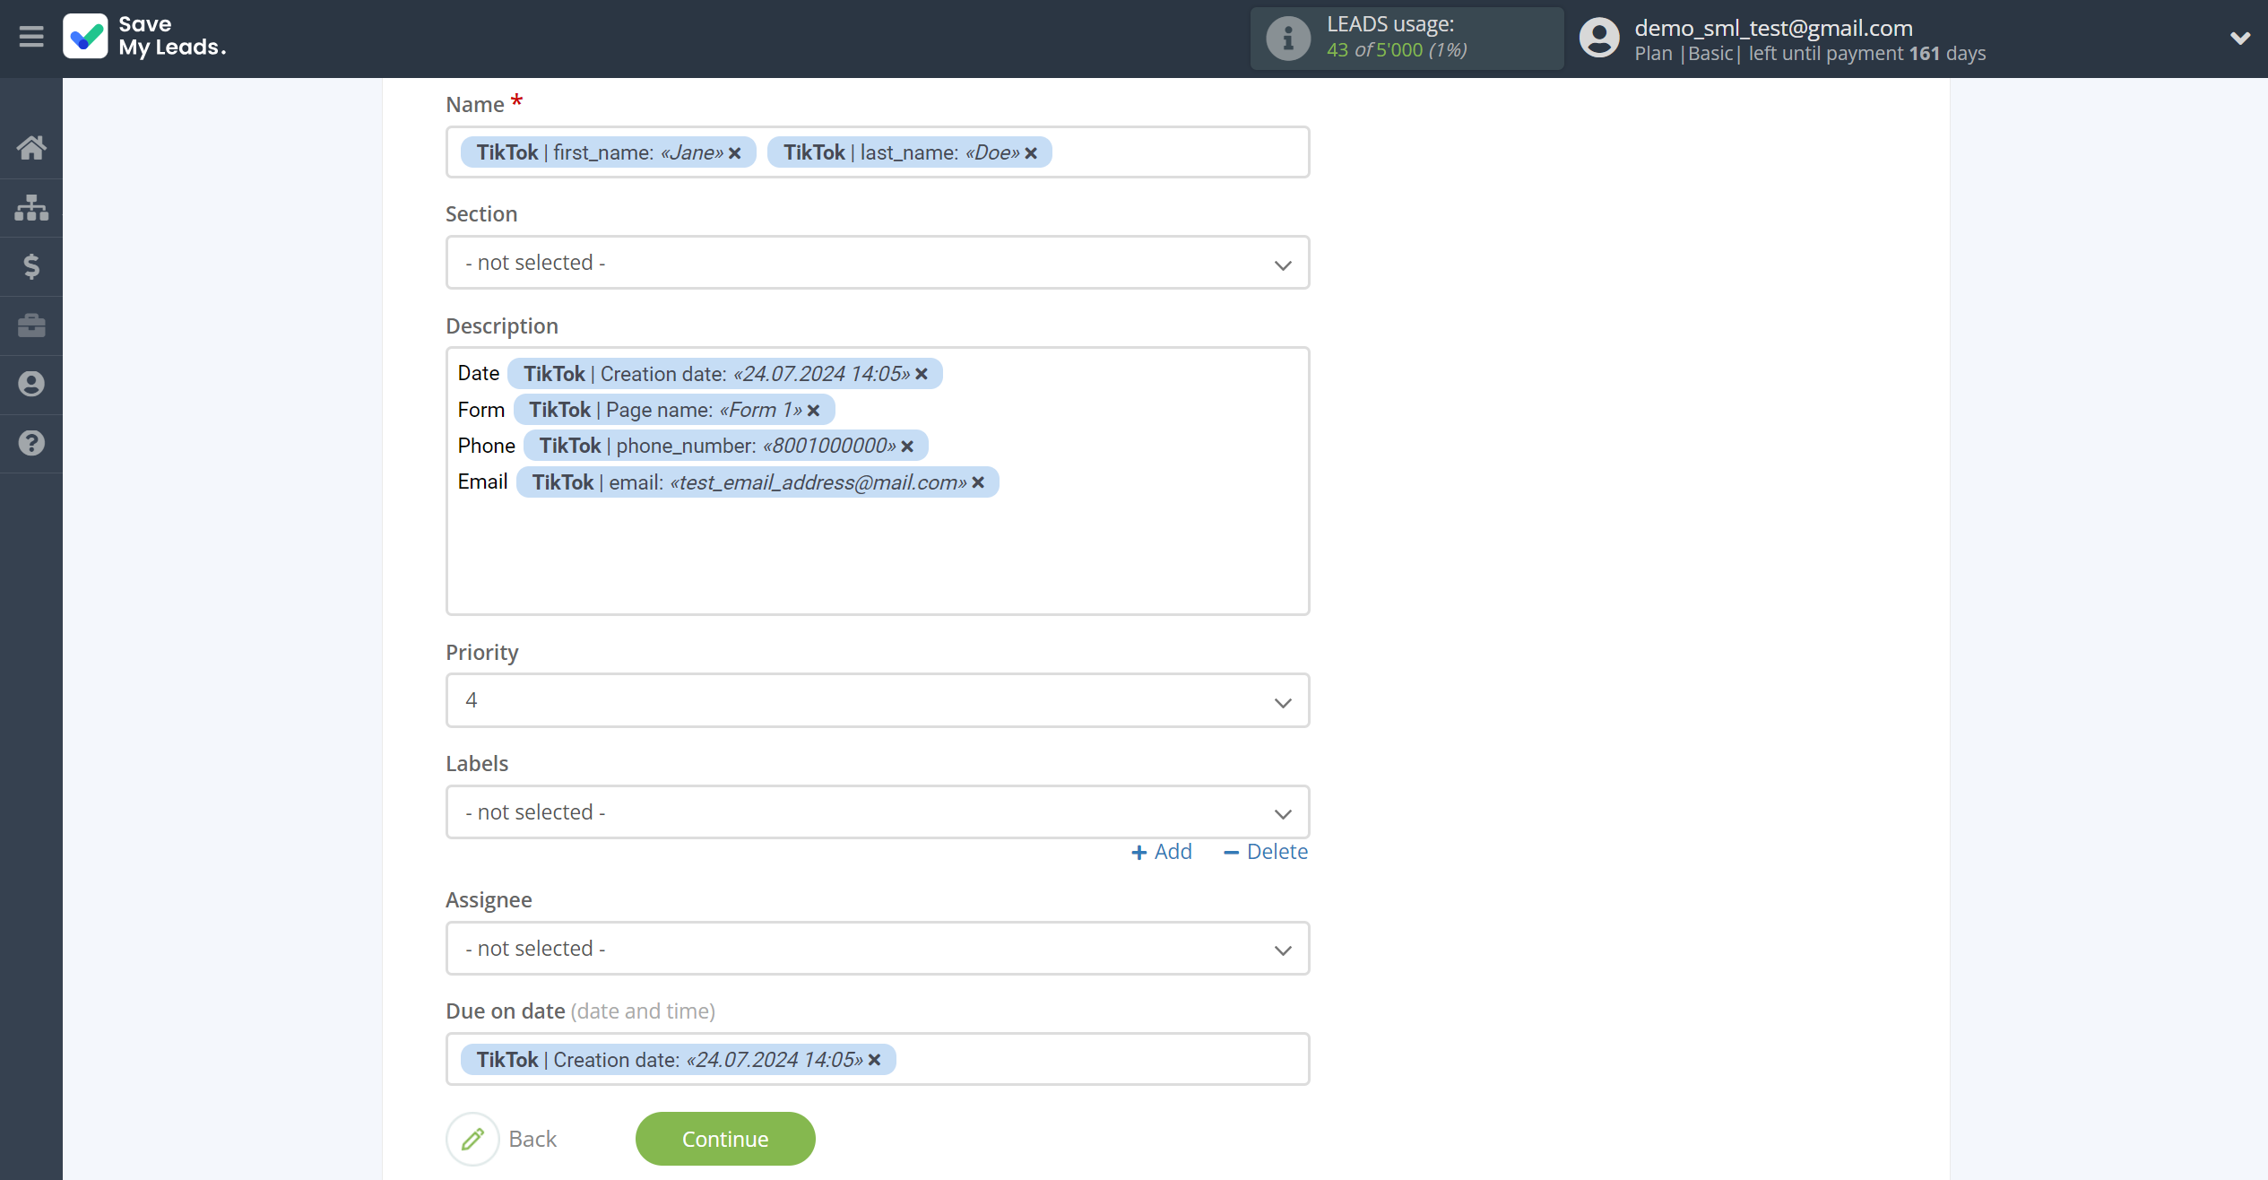Open the profile sidebar icon
The width and height of the screenshot is (2268, 1180).
pos(31,384)
